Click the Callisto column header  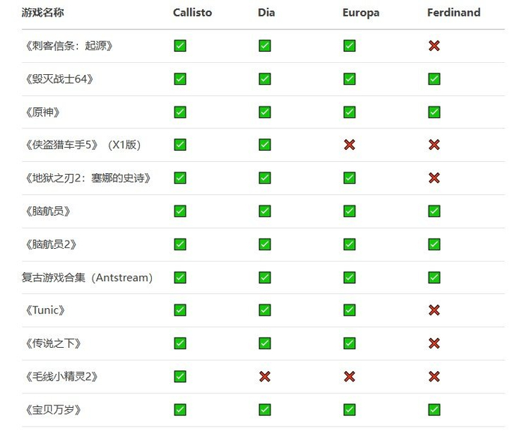193,13
